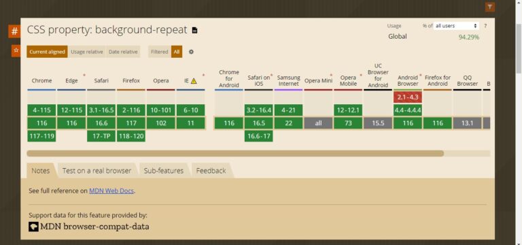The image size is (522, 245).
Task: Click the Safari 16.6 cell
Action: [x=101, y=123]
